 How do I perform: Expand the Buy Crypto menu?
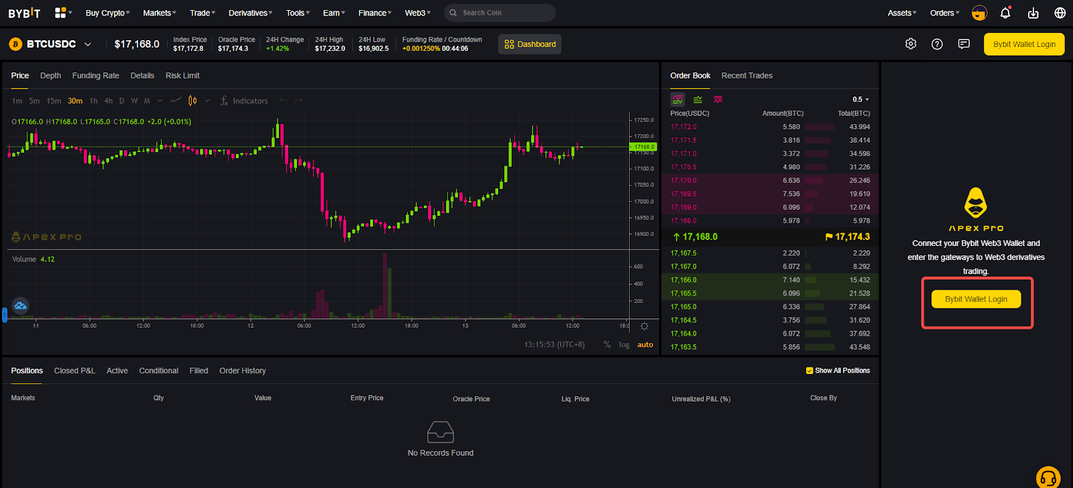pyautogui.click(x=107, y=13)
